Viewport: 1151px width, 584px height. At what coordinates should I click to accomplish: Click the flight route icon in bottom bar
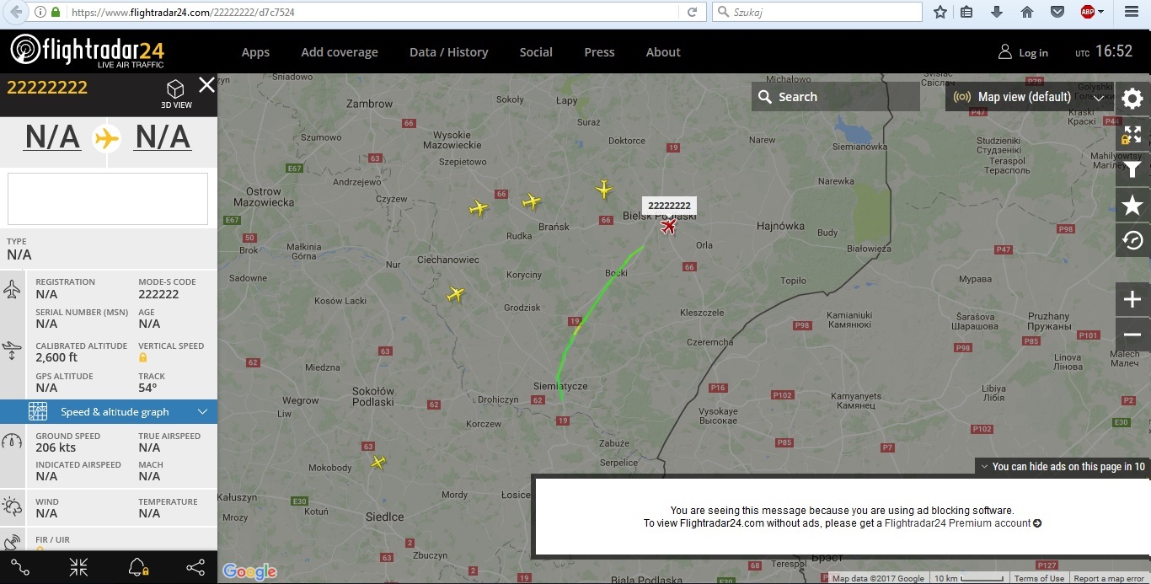click(x=20, y=567)
